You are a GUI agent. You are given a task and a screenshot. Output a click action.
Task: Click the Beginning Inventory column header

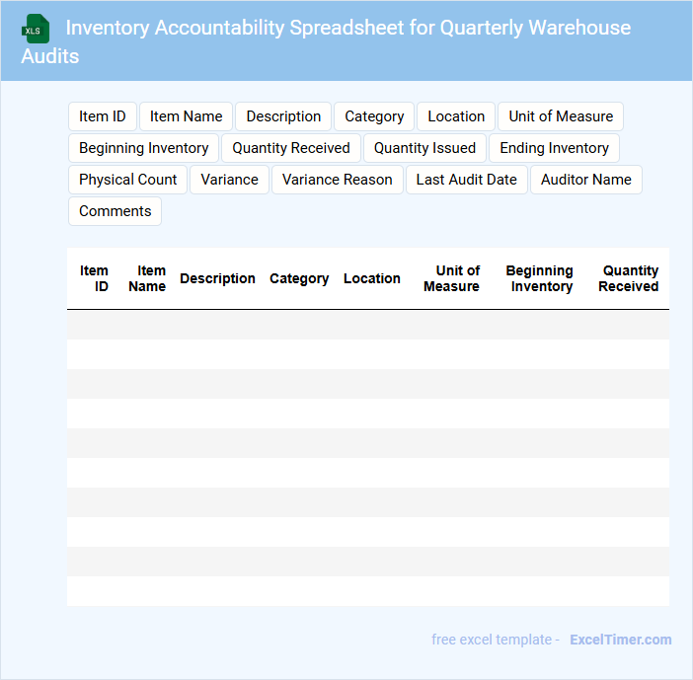pos(540,278)
